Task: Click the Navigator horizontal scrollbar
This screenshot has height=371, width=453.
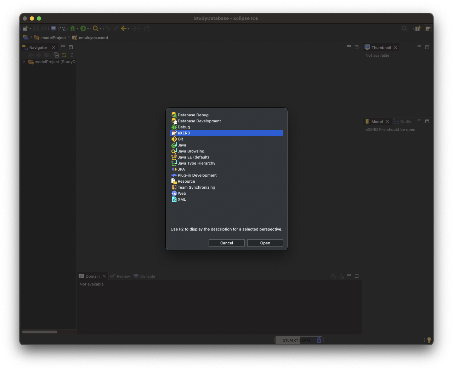Action: [40, 332]
